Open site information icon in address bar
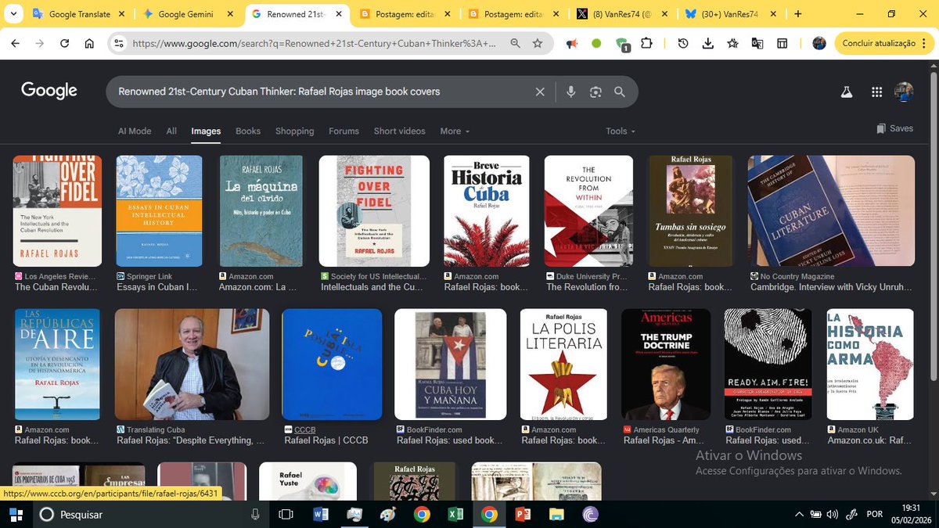 point(118,44)
